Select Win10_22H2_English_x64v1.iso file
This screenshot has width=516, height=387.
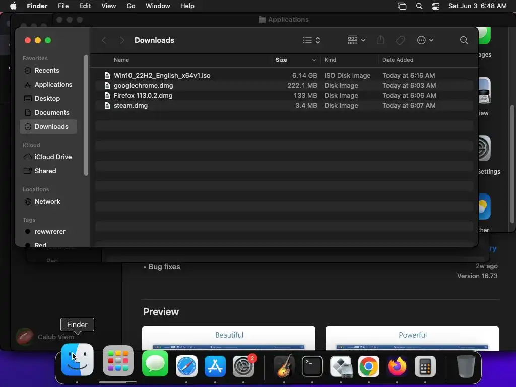coord(284,76)
